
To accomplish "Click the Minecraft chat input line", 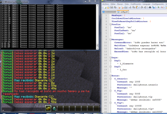I will coord(23,110).
